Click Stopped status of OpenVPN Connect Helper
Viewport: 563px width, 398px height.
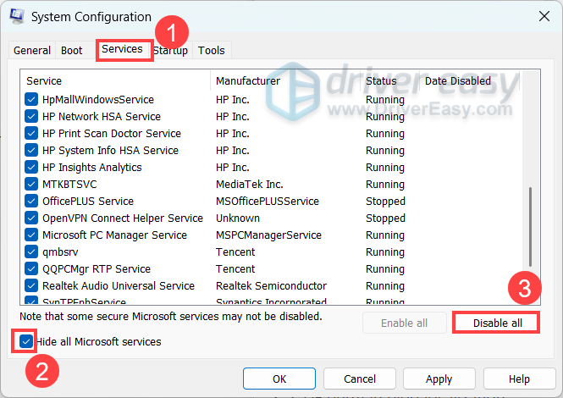click(x=385, y=218)
